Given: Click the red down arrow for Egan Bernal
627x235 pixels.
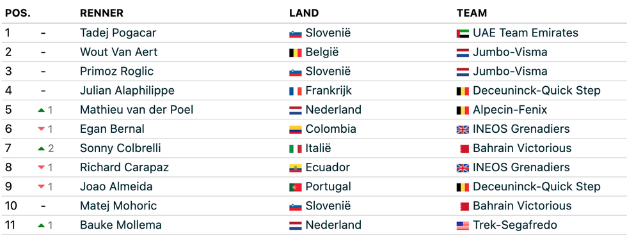Looking at the screenshot, I should (x=41, y=129).
